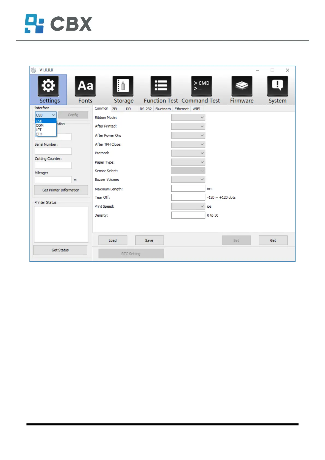Close the V1.0.0.0 window
325x460 pixels.
287,70
